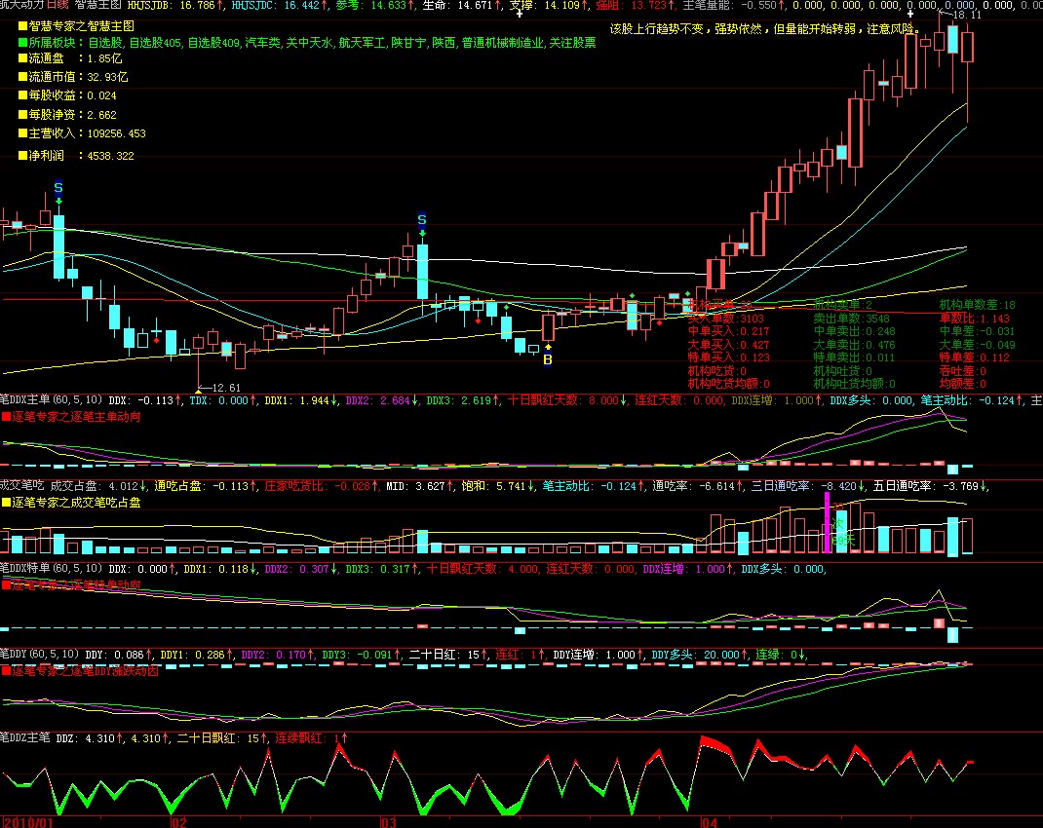Click the 笔DDX主单(60,5,10) indicator header
The width and height of the screenshot is (1043, 828).
click(x=52, y=400)
